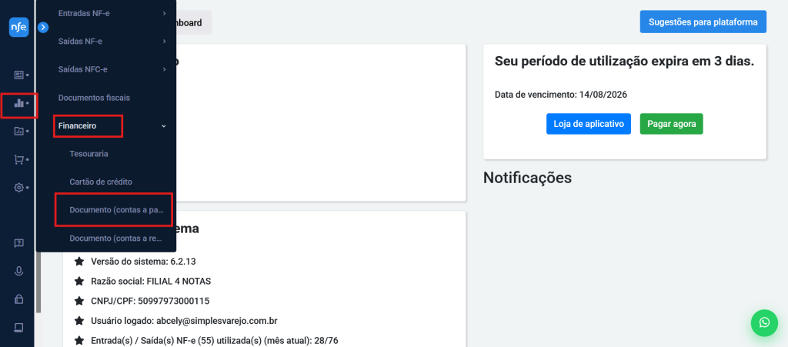Click Sugestões para plataforma button
Screen dimensions: 788x347
click(703, 22)
